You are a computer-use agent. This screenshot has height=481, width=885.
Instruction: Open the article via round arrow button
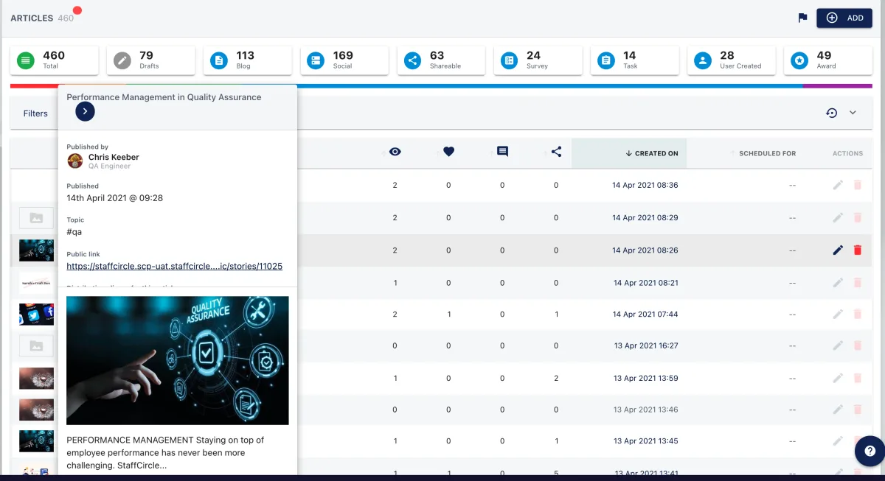(x=85, y=111)
